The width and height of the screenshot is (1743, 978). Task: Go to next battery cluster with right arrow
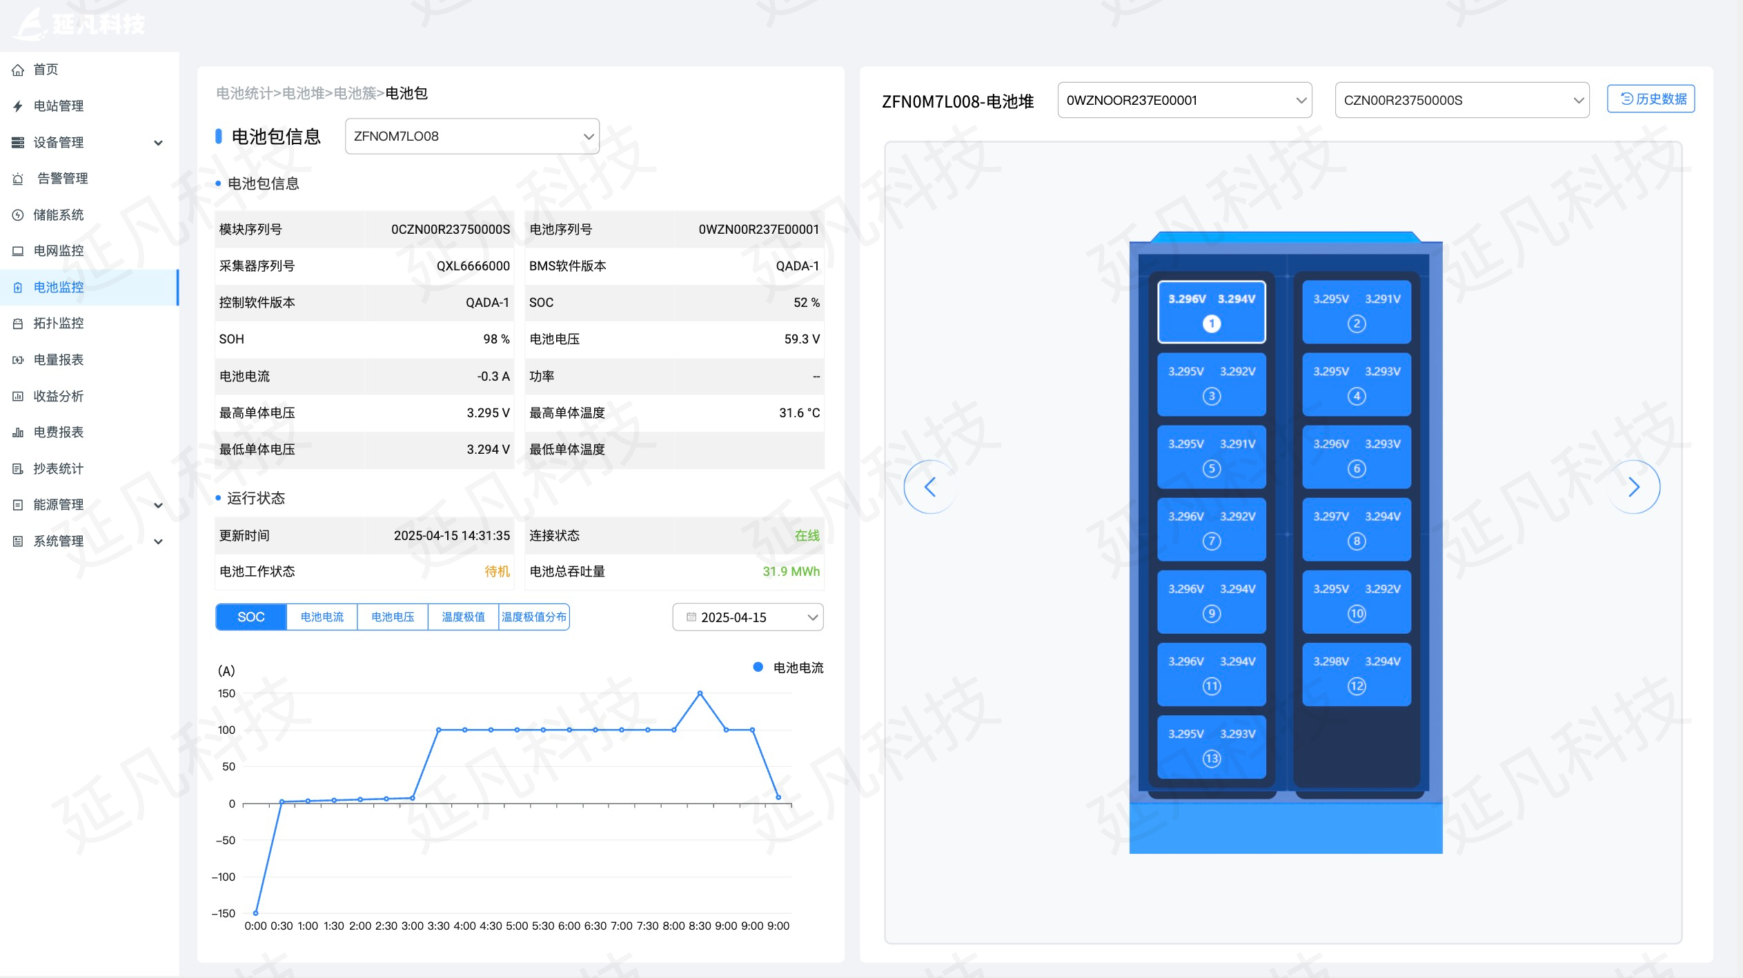(1633, 487)
